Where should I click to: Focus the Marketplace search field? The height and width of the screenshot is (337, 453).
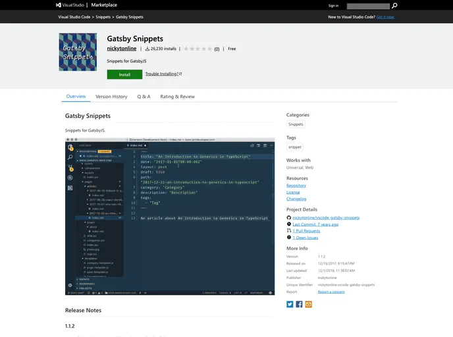(x=368, y=6)
